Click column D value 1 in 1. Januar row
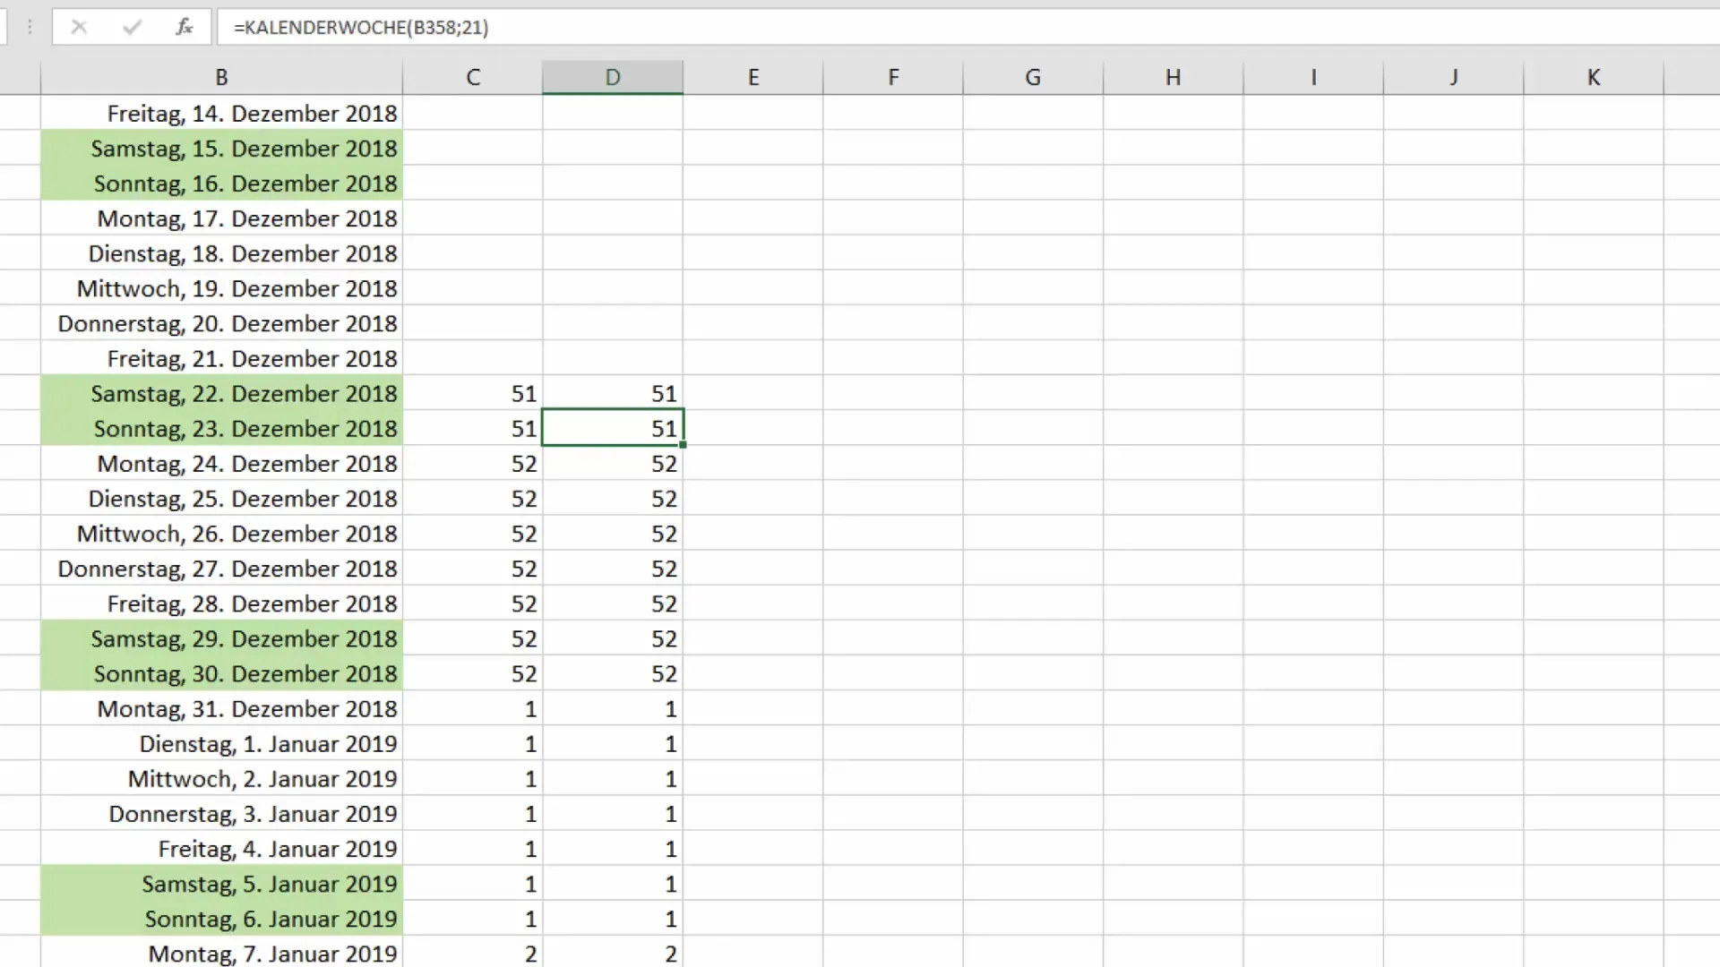1720x967 pixels. 613,743
